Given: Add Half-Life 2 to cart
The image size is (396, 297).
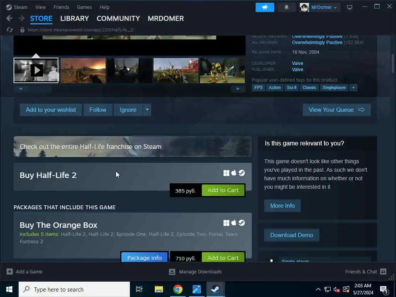Looking at the screenshot, I should [x=223, y=190].
